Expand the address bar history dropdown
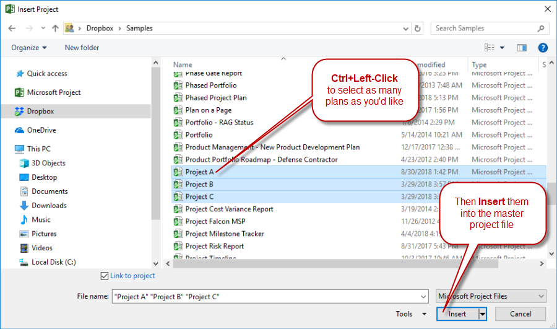This screenshot has width=557, height=329. click(405, 29)
